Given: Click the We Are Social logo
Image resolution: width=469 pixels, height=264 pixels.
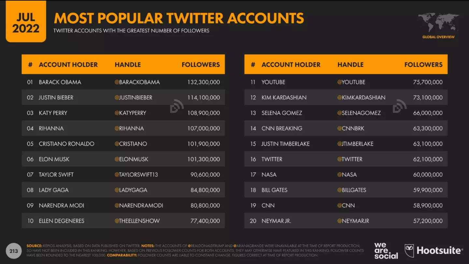Looking at the screenshot, I should pos(386,251).
